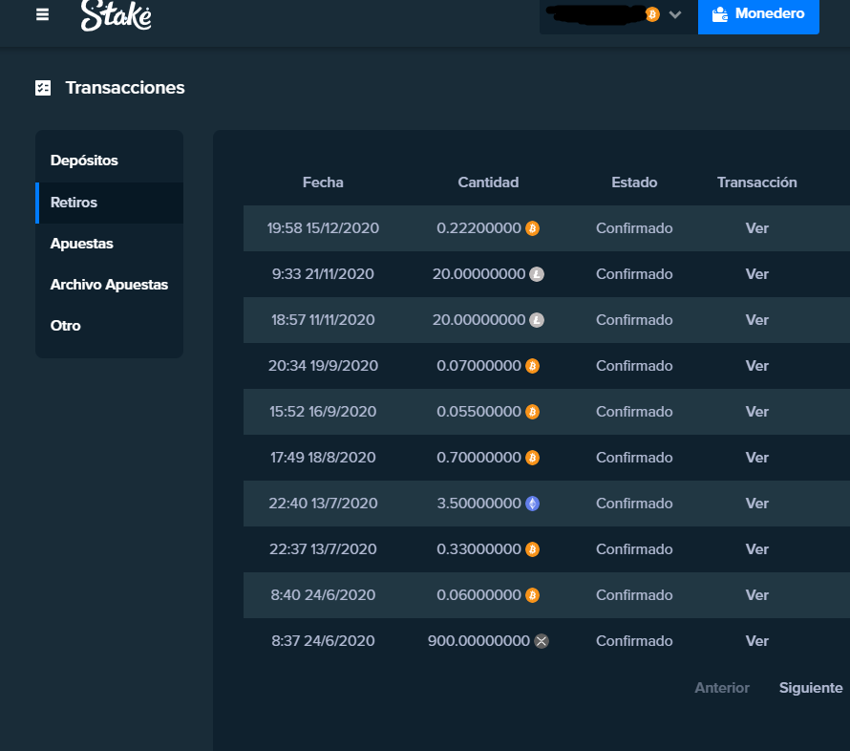850x751 pixels.
Task: Click Bitcoin icon next to 0.22200000
Action: point(533,228)
